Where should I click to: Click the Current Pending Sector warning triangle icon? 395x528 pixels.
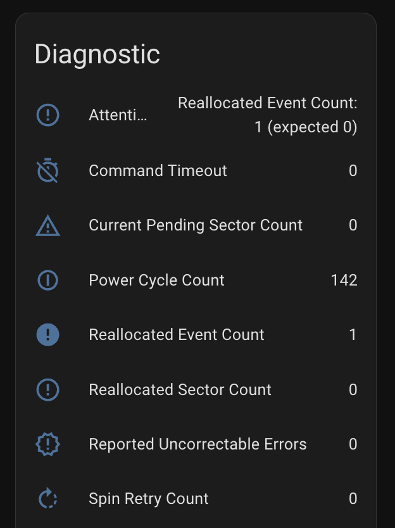[48, 225]
